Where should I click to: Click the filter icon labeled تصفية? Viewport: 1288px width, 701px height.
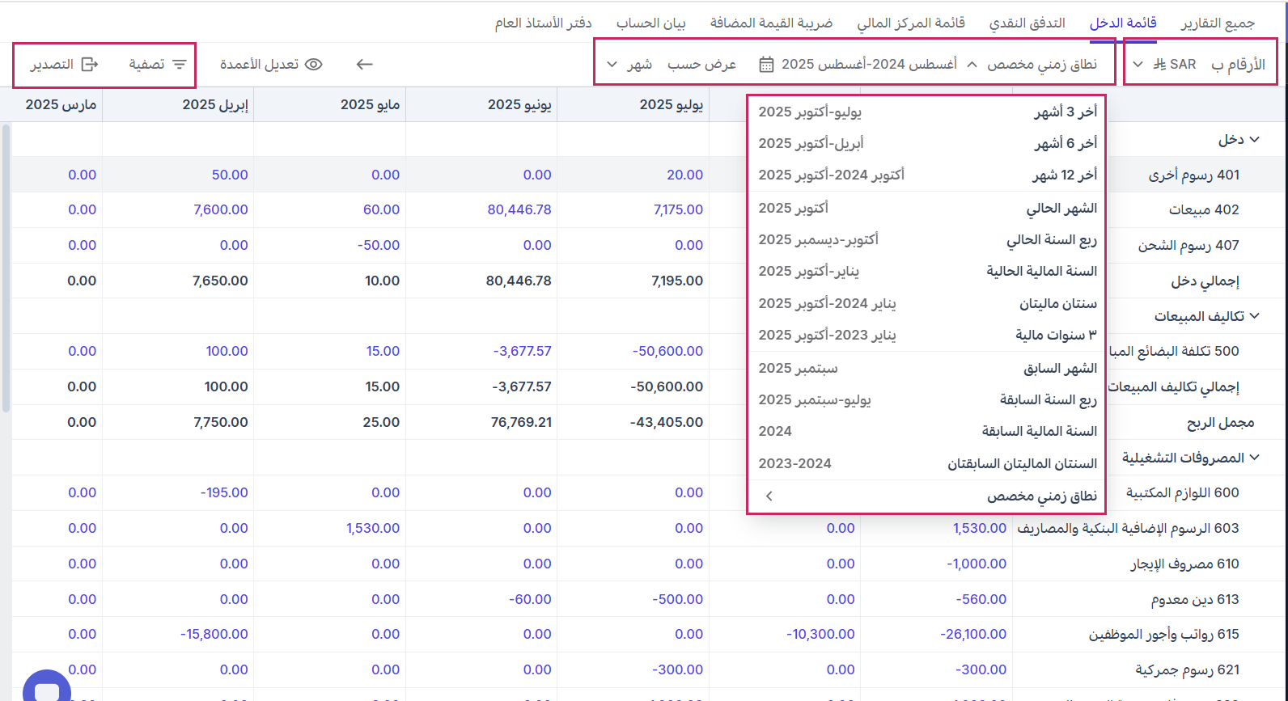[x=179, y=65]
